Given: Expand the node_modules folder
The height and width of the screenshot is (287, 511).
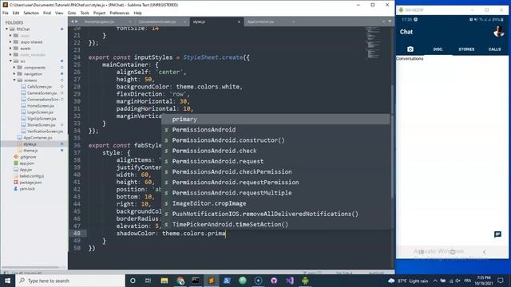Looking at the screenshot, I should [x=10, y=55].
